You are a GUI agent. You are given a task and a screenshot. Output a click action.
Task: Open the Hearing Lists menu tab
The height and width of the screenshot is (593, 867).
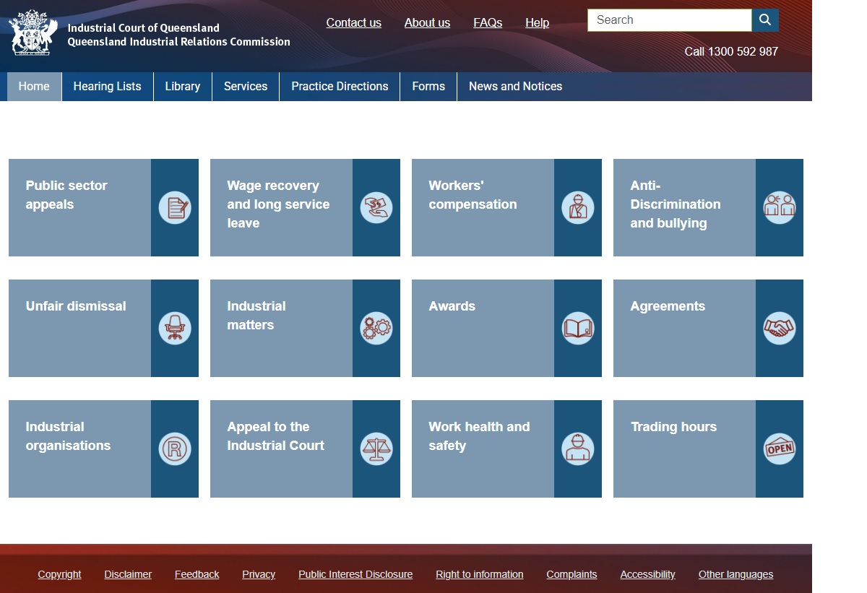[x=108, y=87]
